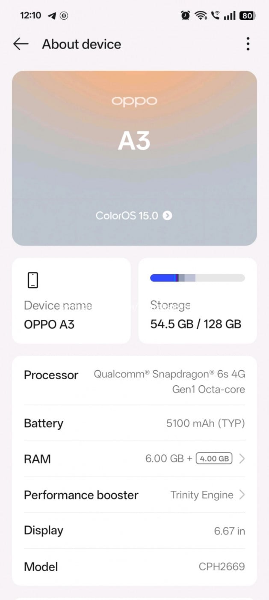Open Performance booster chevron

pos(242,495)
